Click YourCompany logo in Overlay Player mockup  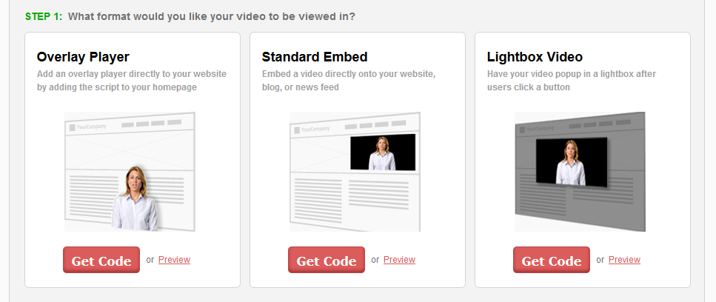tap(88, 127)
